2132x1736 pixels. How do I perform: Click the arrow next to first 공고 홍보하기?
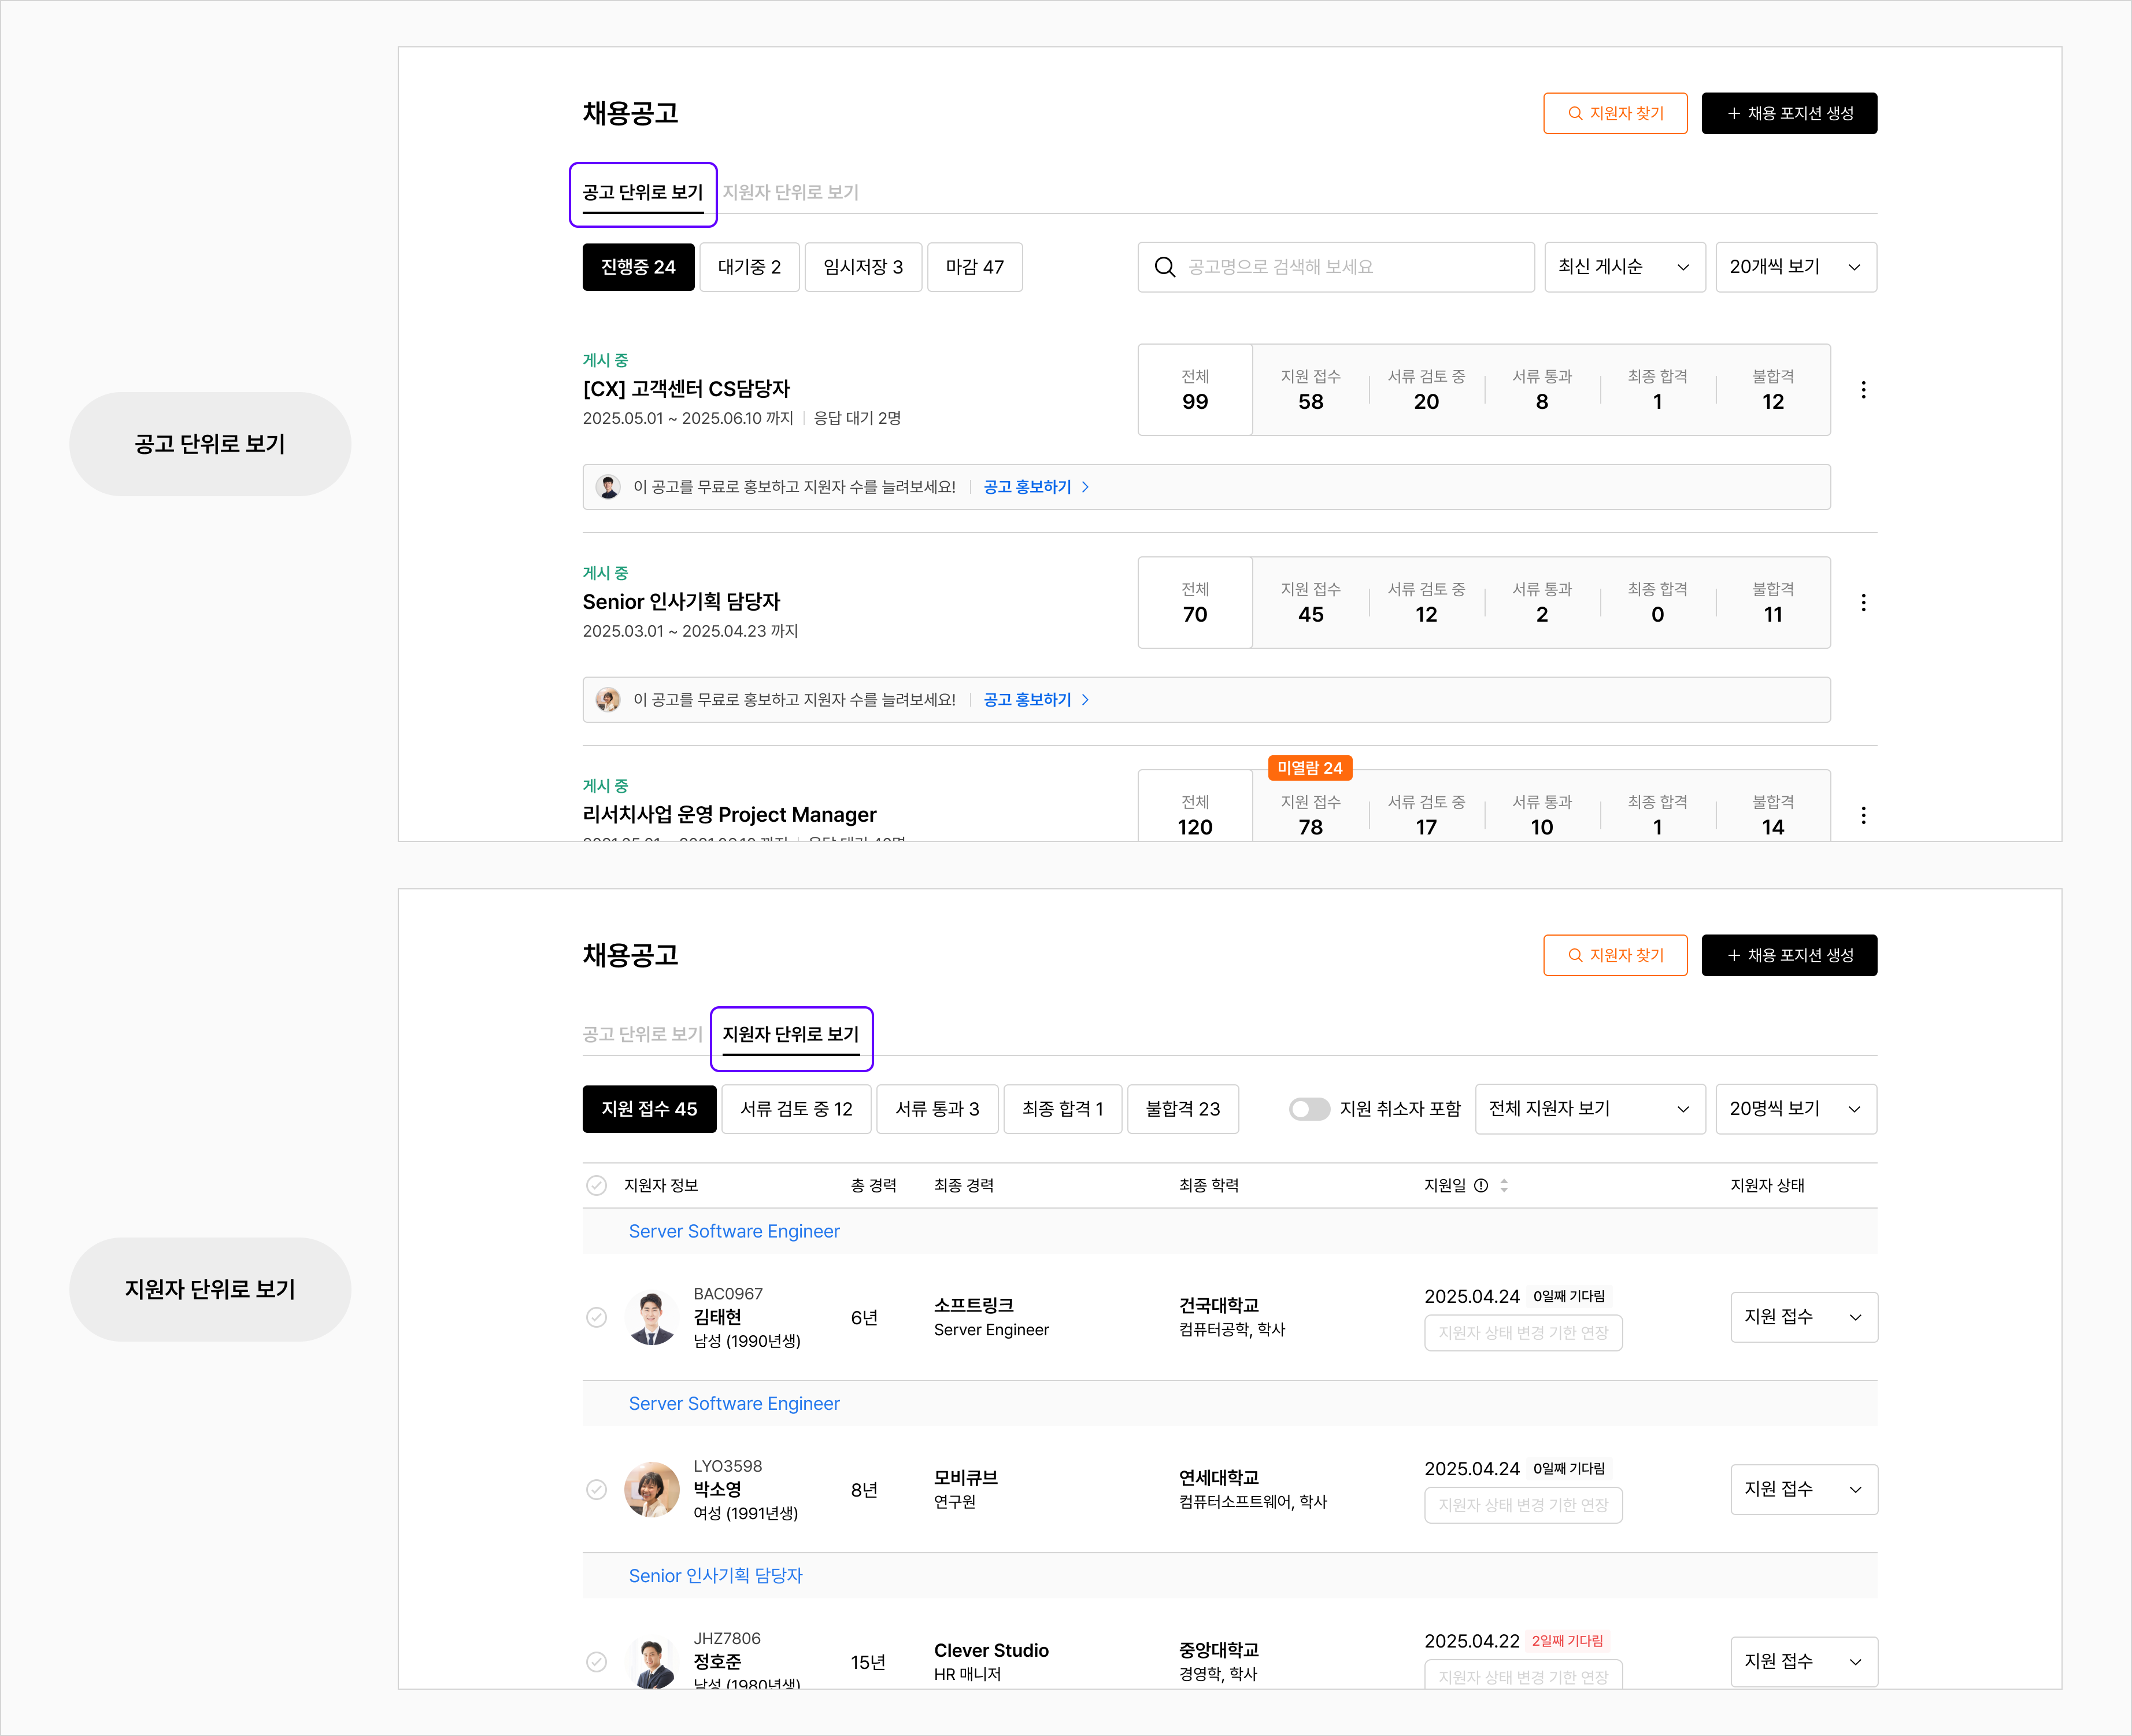point(1086,487)
